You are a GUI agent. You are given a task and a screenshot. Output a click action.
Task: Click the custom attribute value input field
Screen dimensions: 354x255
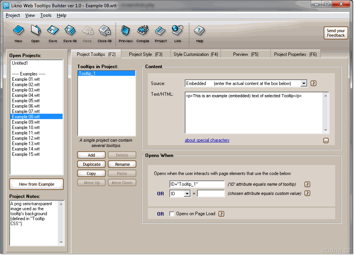[x=211, y=194]
